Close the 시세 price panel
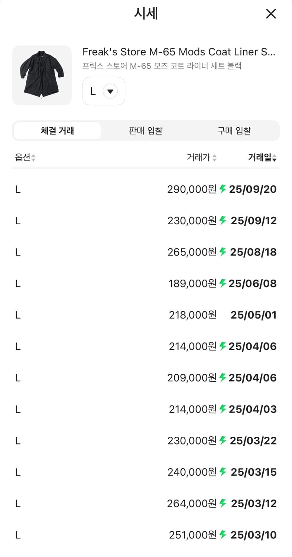 271,14
